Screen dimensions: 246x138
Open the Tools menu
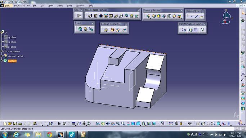click(70, 5)
